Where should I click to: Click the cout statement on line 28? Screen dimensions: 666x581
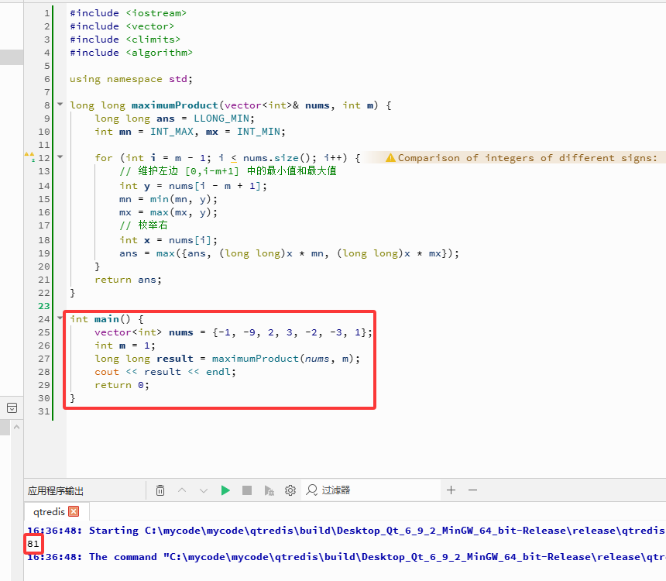[x=165, y=372]
